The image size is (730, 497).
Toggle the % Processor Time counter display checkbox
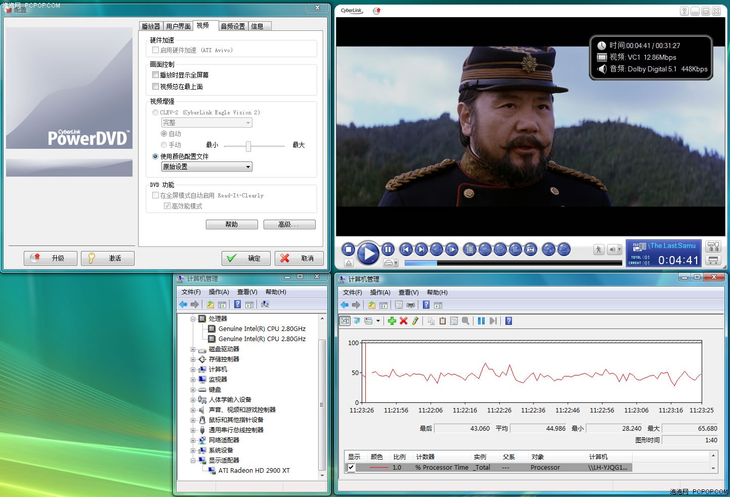click(x=351, y=468)
